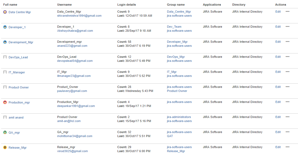The image size is (298, 154).
Task: Click the Full name column header
Action: click(10, 5)
